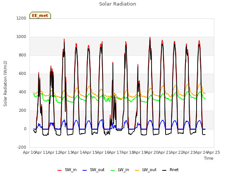Click the 1000 y-axis tick label
Viewport: 236px width, 177px height.
click(21, 37)
